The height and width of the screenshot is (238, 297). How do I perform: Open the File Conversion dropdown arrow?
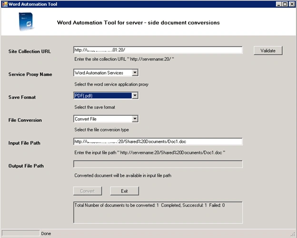135,119
